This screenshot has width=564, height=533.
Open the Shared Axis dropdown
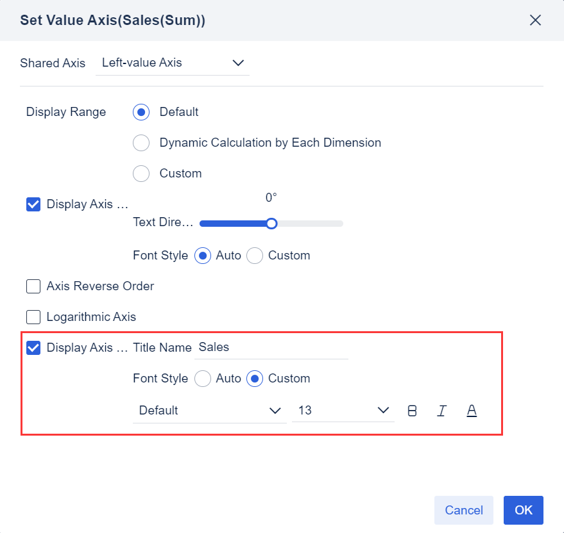(172, 63)
